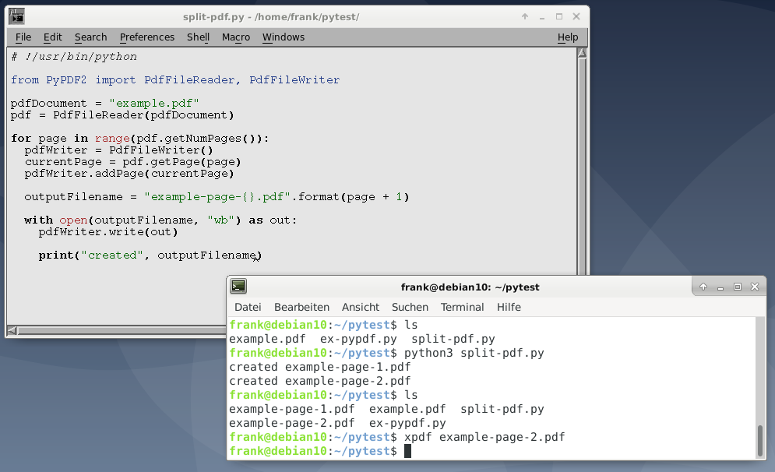Image resolution: width=775 pixels, height=472 pixels.
Task: Open the Bearbeiten menu in the terminal
Action: [301, 307]
